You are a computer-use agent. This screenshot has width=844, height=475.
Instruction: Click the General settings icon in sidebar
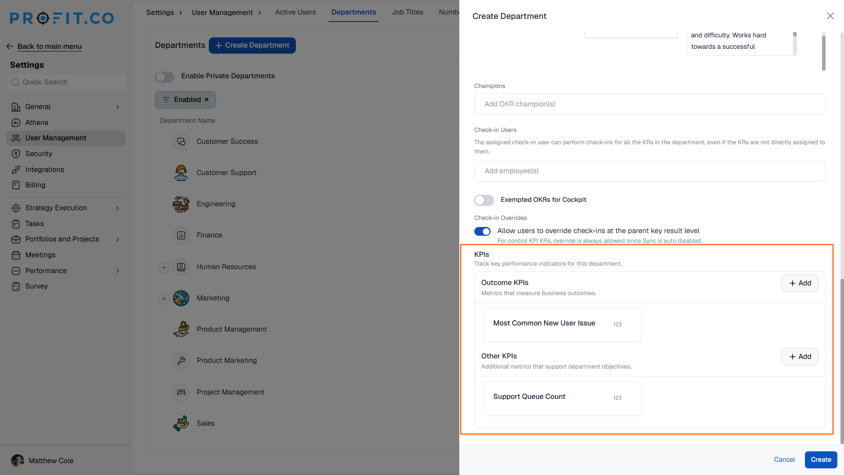16,107
